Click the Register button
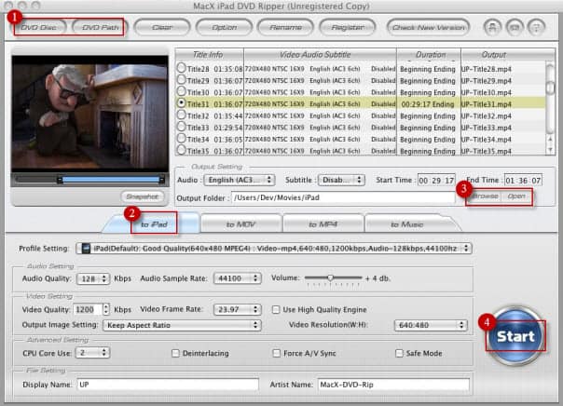 tap(348, 27)
